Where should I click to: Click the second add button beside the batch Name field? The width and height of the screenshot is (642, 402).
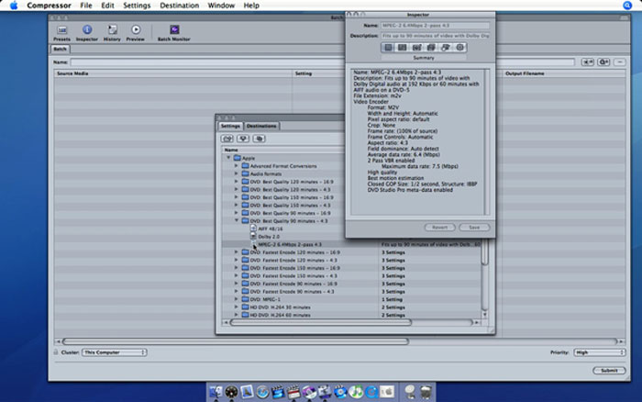(603, 61)
